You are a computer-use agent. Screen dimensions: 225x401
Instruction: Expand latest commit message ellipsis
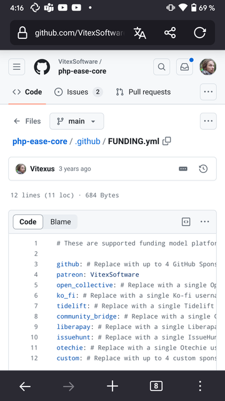tap(183, 169)
